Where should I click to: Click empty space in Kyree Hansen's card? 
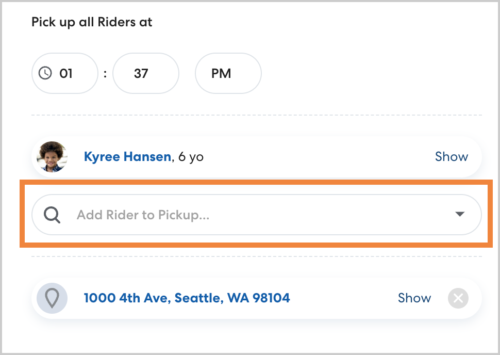309,156
